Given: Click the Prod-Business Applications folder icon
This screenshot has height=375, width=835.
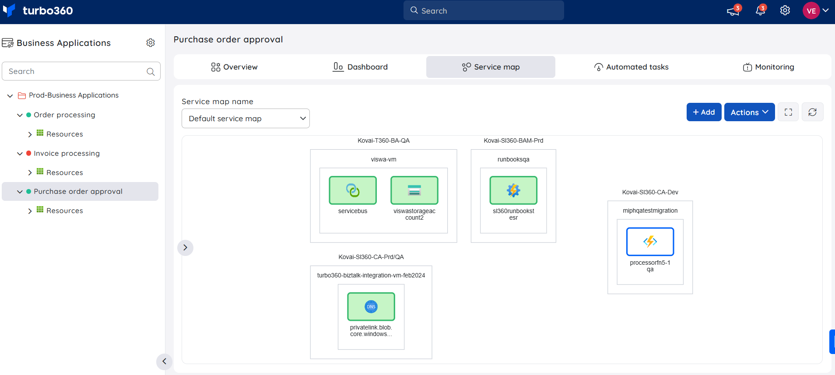Looking at the screenshot, I should coord(22,95).
